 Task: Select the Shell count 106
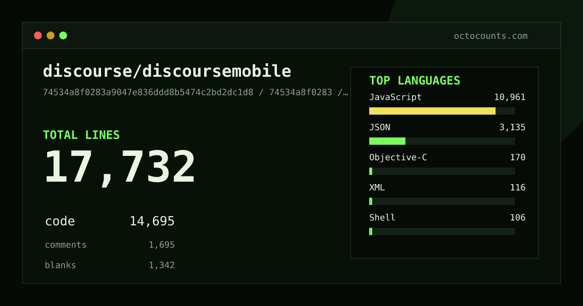[x=518, y=218]
